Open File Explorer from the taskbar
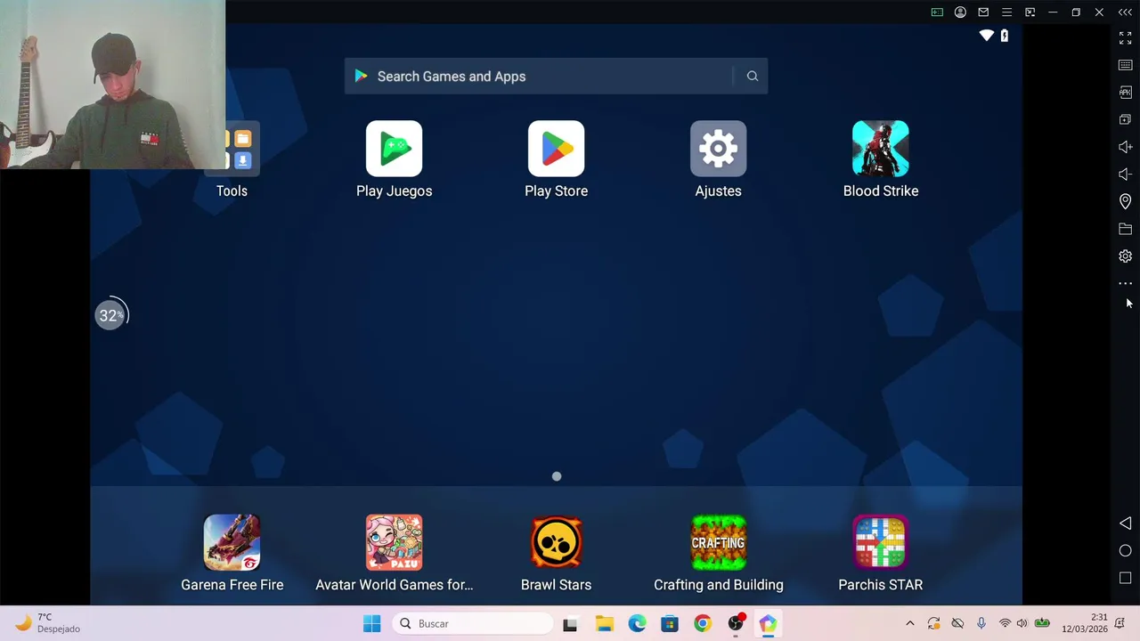Image resolution: width=1140 pixels, height=641 pixels. (604, 624)
